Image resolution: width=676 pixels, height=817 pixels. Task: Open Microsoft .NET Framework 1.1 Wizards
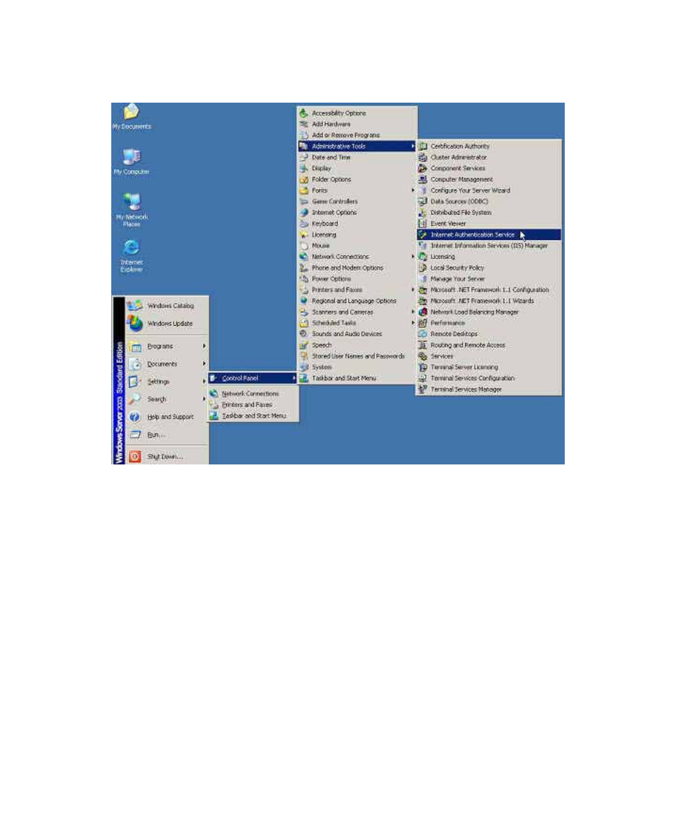click(489, 301)
